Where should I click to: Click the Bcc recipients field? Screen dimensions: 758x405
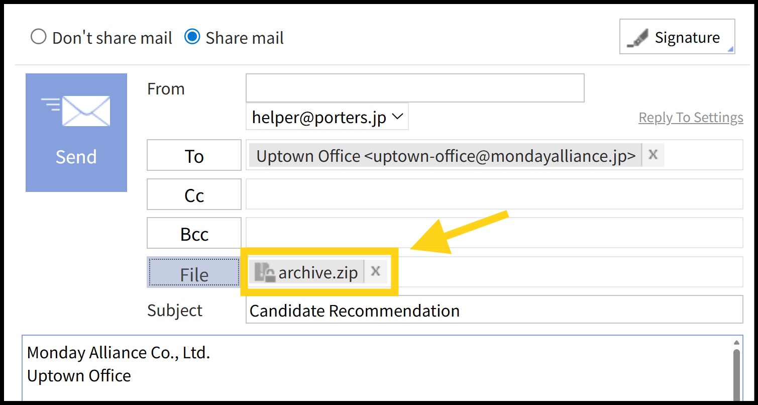coord(494,233)
